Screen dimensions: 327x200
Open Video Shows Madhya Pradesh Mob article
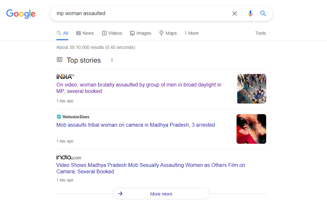tap(151, 168)
